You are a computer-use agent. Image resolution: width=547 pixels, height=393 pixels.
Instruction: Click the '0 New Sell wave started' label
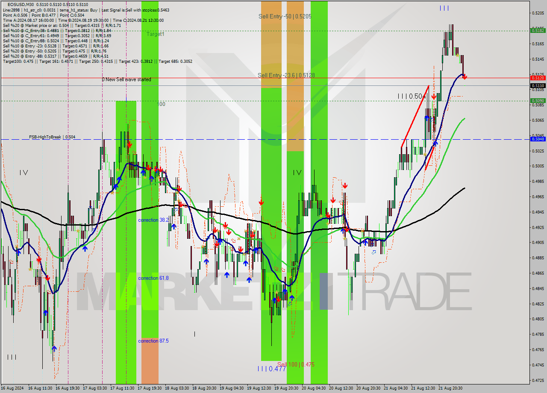pyautogui.click(x=126, y=79)
